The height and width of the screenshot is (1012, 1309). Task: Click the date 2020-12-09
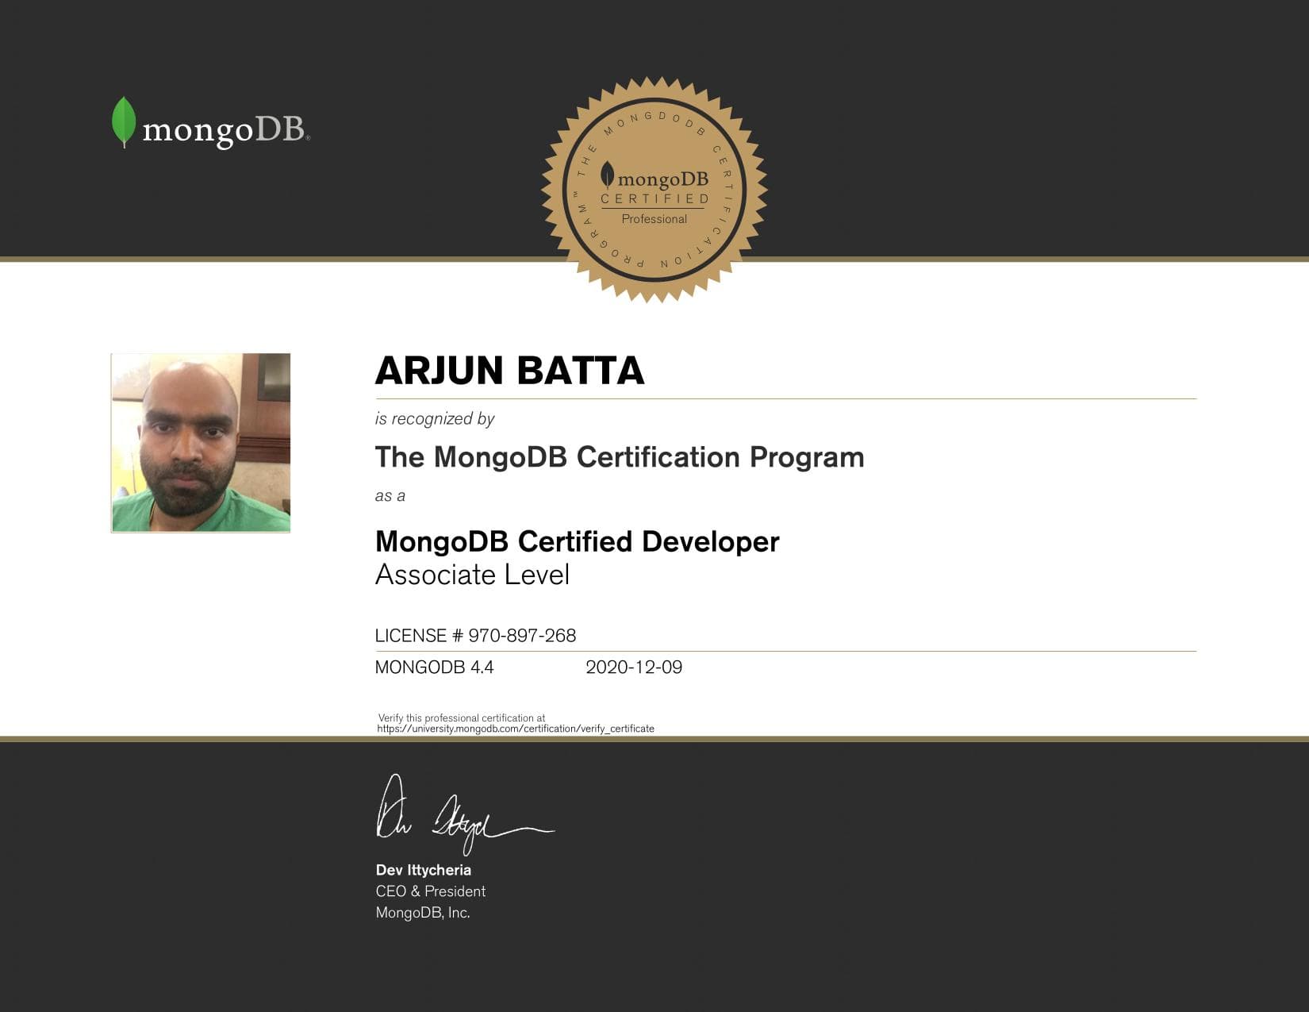635,668
